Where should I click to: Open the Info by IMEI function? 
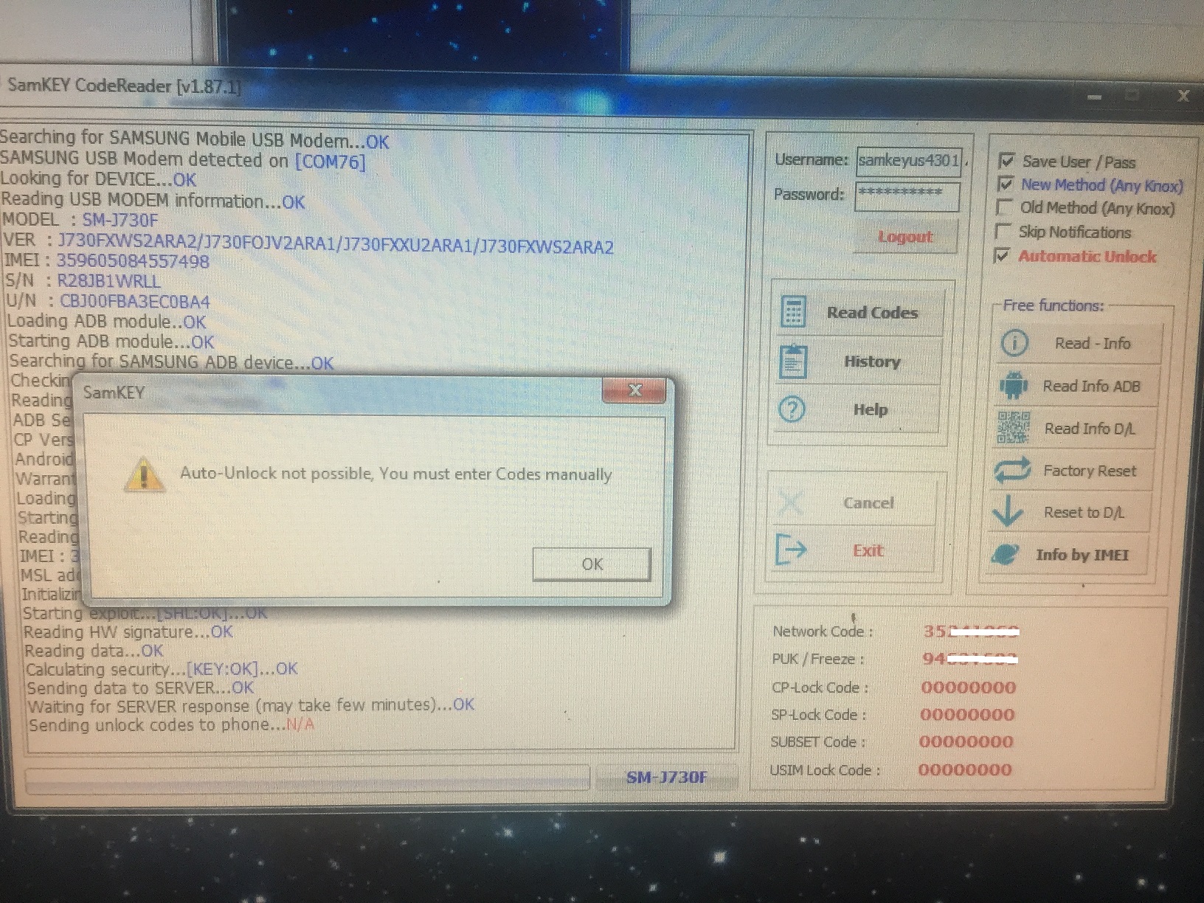tap(1068, 555)
